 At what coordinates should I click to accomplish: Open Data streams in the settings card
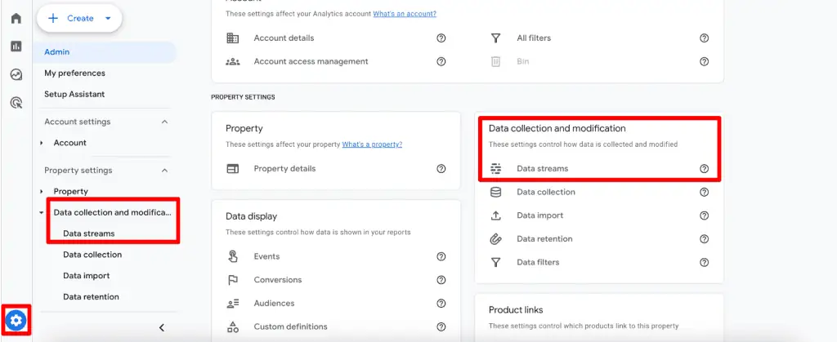point(542,169)
